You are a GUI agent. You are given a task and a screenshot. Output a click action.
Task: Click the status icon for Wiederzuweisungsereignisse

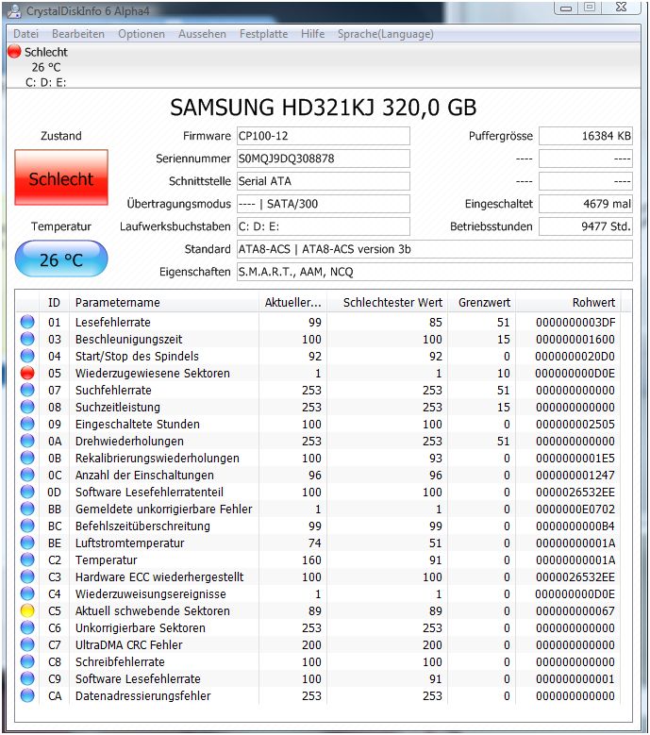coord(27,593)
